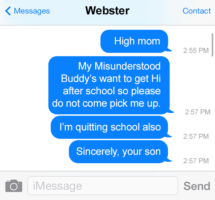Select the "High mom" message bubble

135,41
